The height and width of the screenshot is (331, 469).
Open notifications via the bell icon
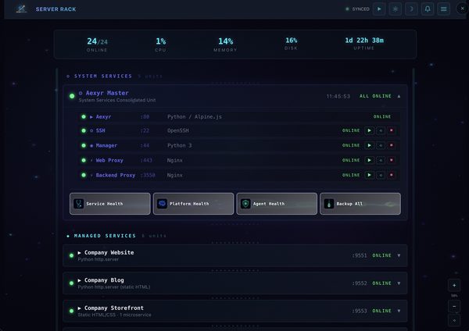click(428, 9)
